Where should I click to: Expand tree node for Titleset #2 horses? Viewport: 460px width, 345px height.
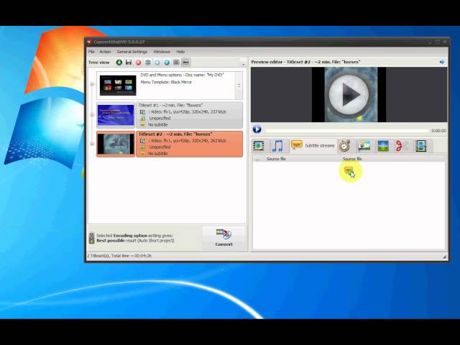pos(92,144)
